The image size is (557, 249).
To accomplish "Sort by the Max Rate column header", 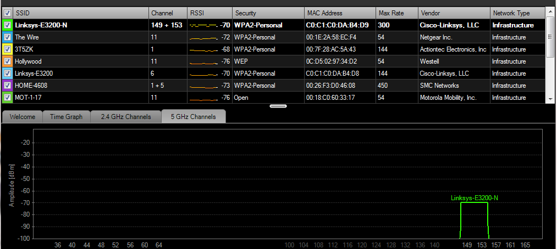I will point(397,13).
